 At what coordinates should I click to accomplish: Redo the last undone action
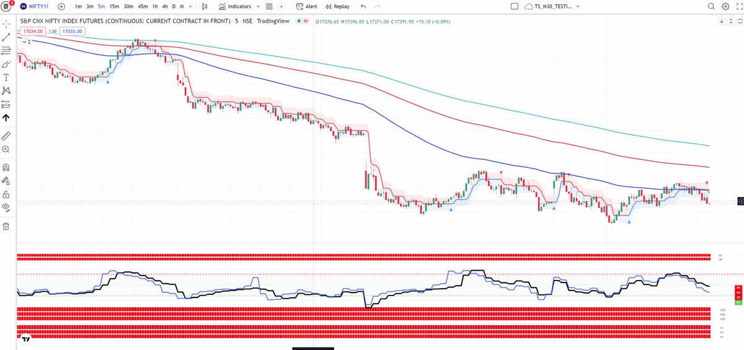pyautogui.click(x=378, y=6)
